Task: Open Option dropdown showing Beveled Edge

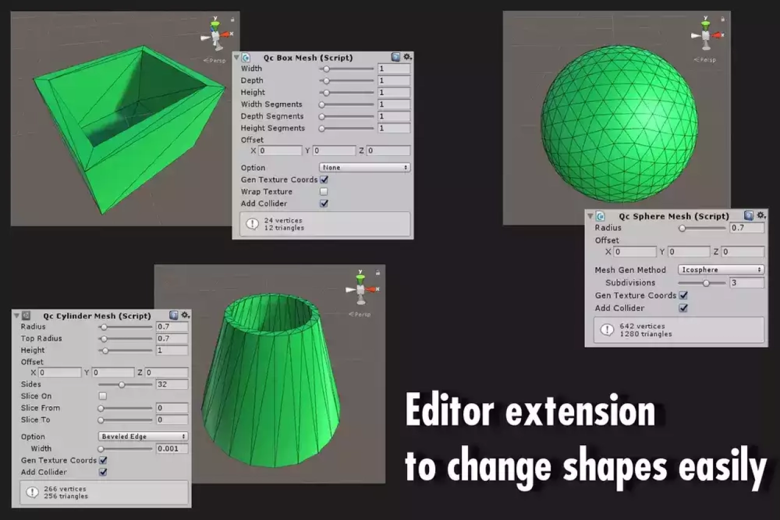Action: [143, 437]
